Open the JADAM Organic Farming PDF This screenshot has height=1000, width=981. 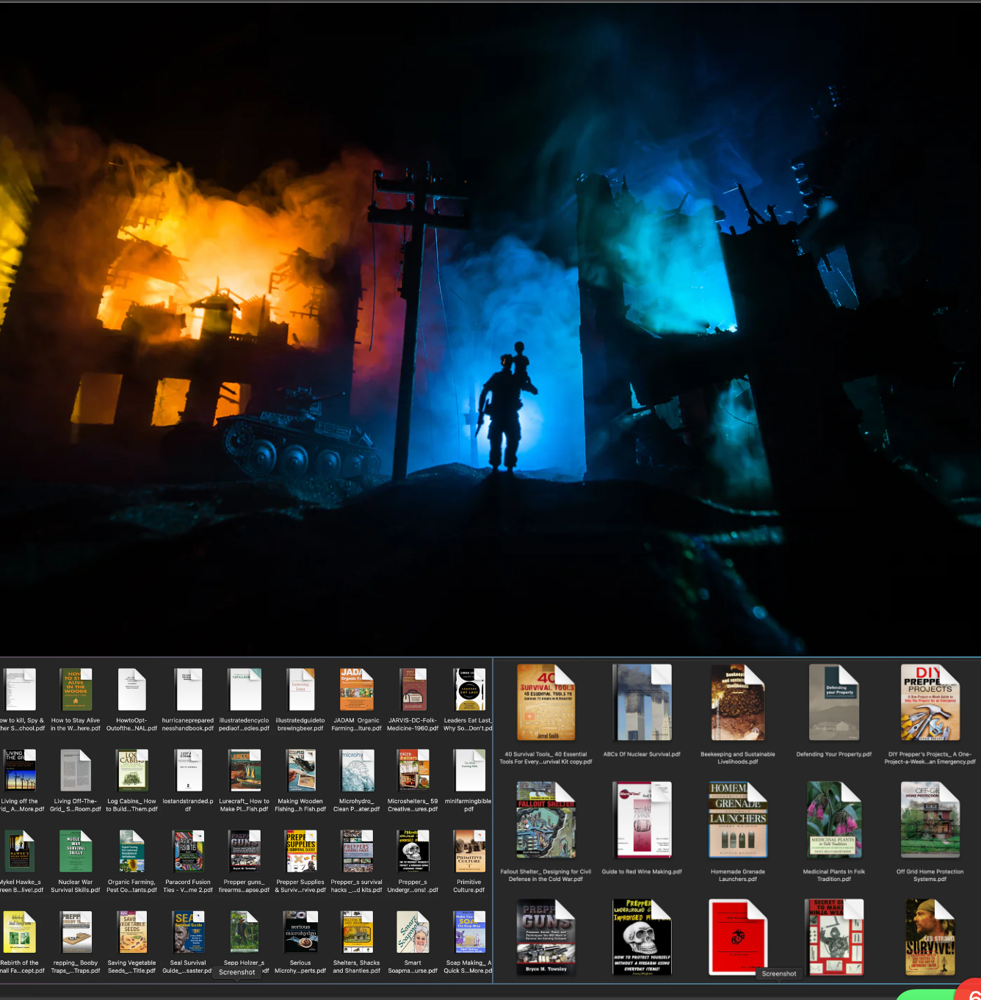click(x=356, y=689)
